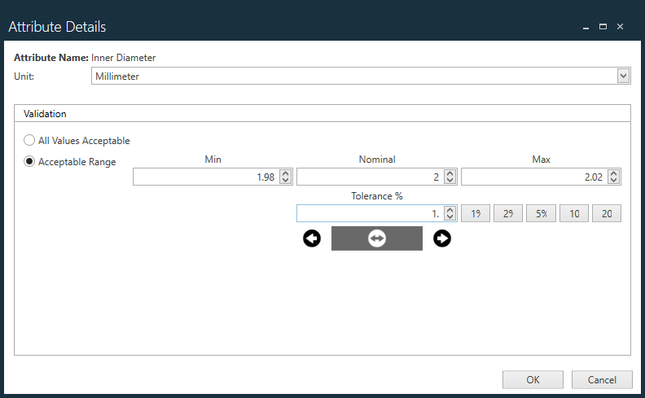645x398 pixels.
Task: Click the right arrow tolerance icon
Action: pos(442,238)
